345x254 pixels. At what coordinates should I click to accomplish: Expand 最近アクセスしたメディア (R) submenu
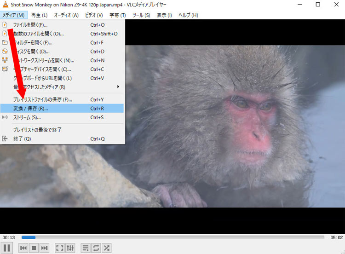click(x=62, y=87)
